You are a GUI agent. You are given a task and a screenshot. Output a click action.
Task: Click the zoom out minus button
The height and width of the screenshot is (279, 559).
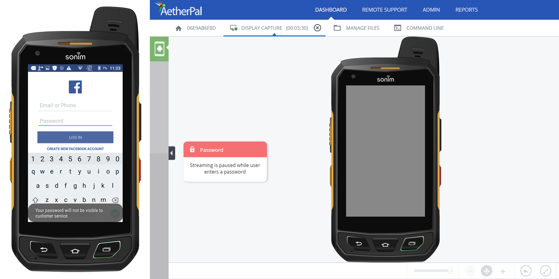tap(470, 271)
